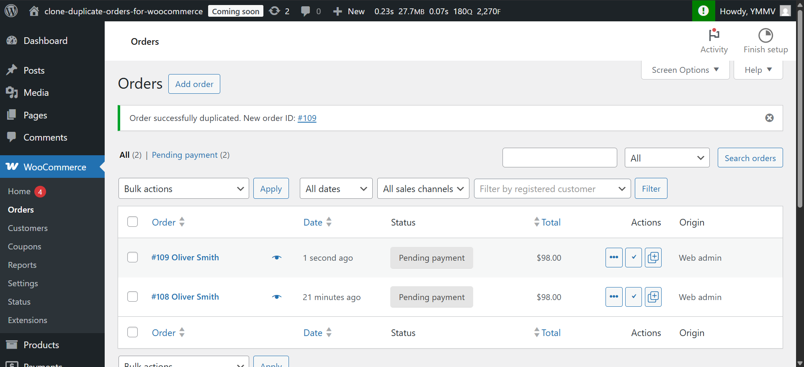Open Extensions in WooCommerce submenu

tap(28, 320)
